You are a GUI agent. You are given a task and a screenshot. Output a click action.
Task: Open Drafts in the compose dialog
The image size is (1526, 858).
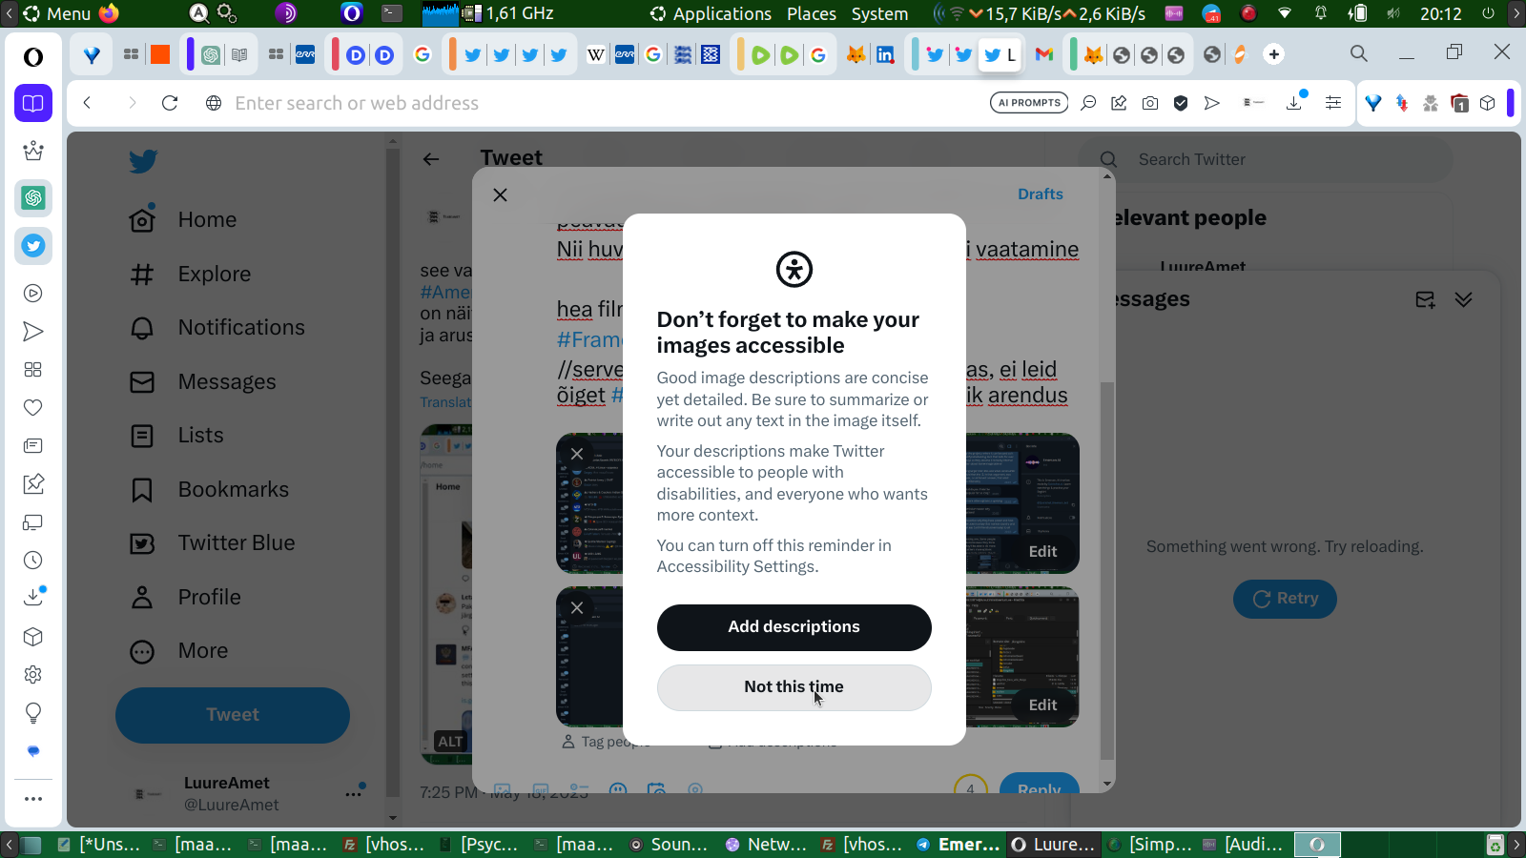1040,194
